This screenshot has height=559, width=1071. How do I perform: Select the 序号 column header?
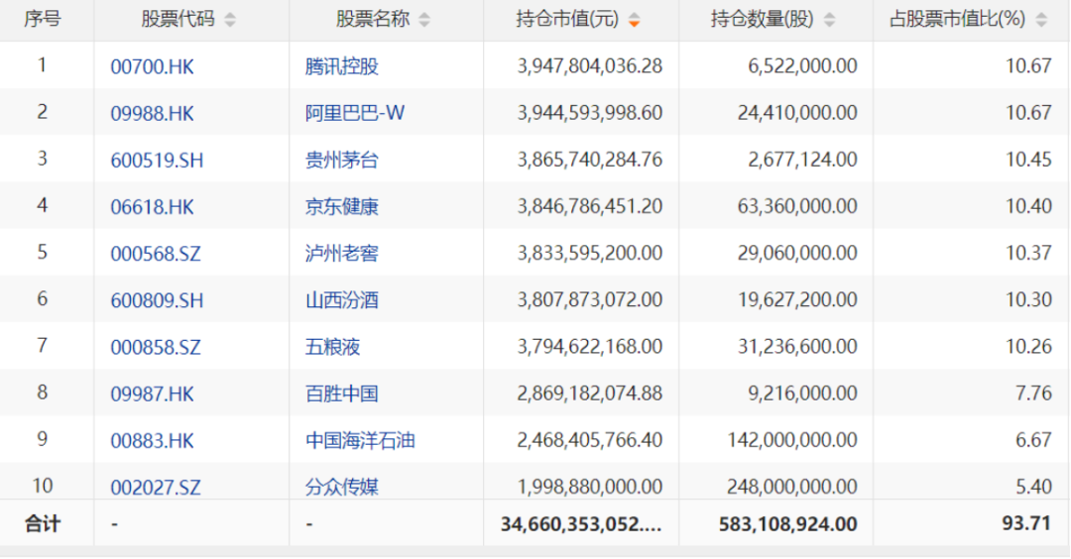click(43, 19)
